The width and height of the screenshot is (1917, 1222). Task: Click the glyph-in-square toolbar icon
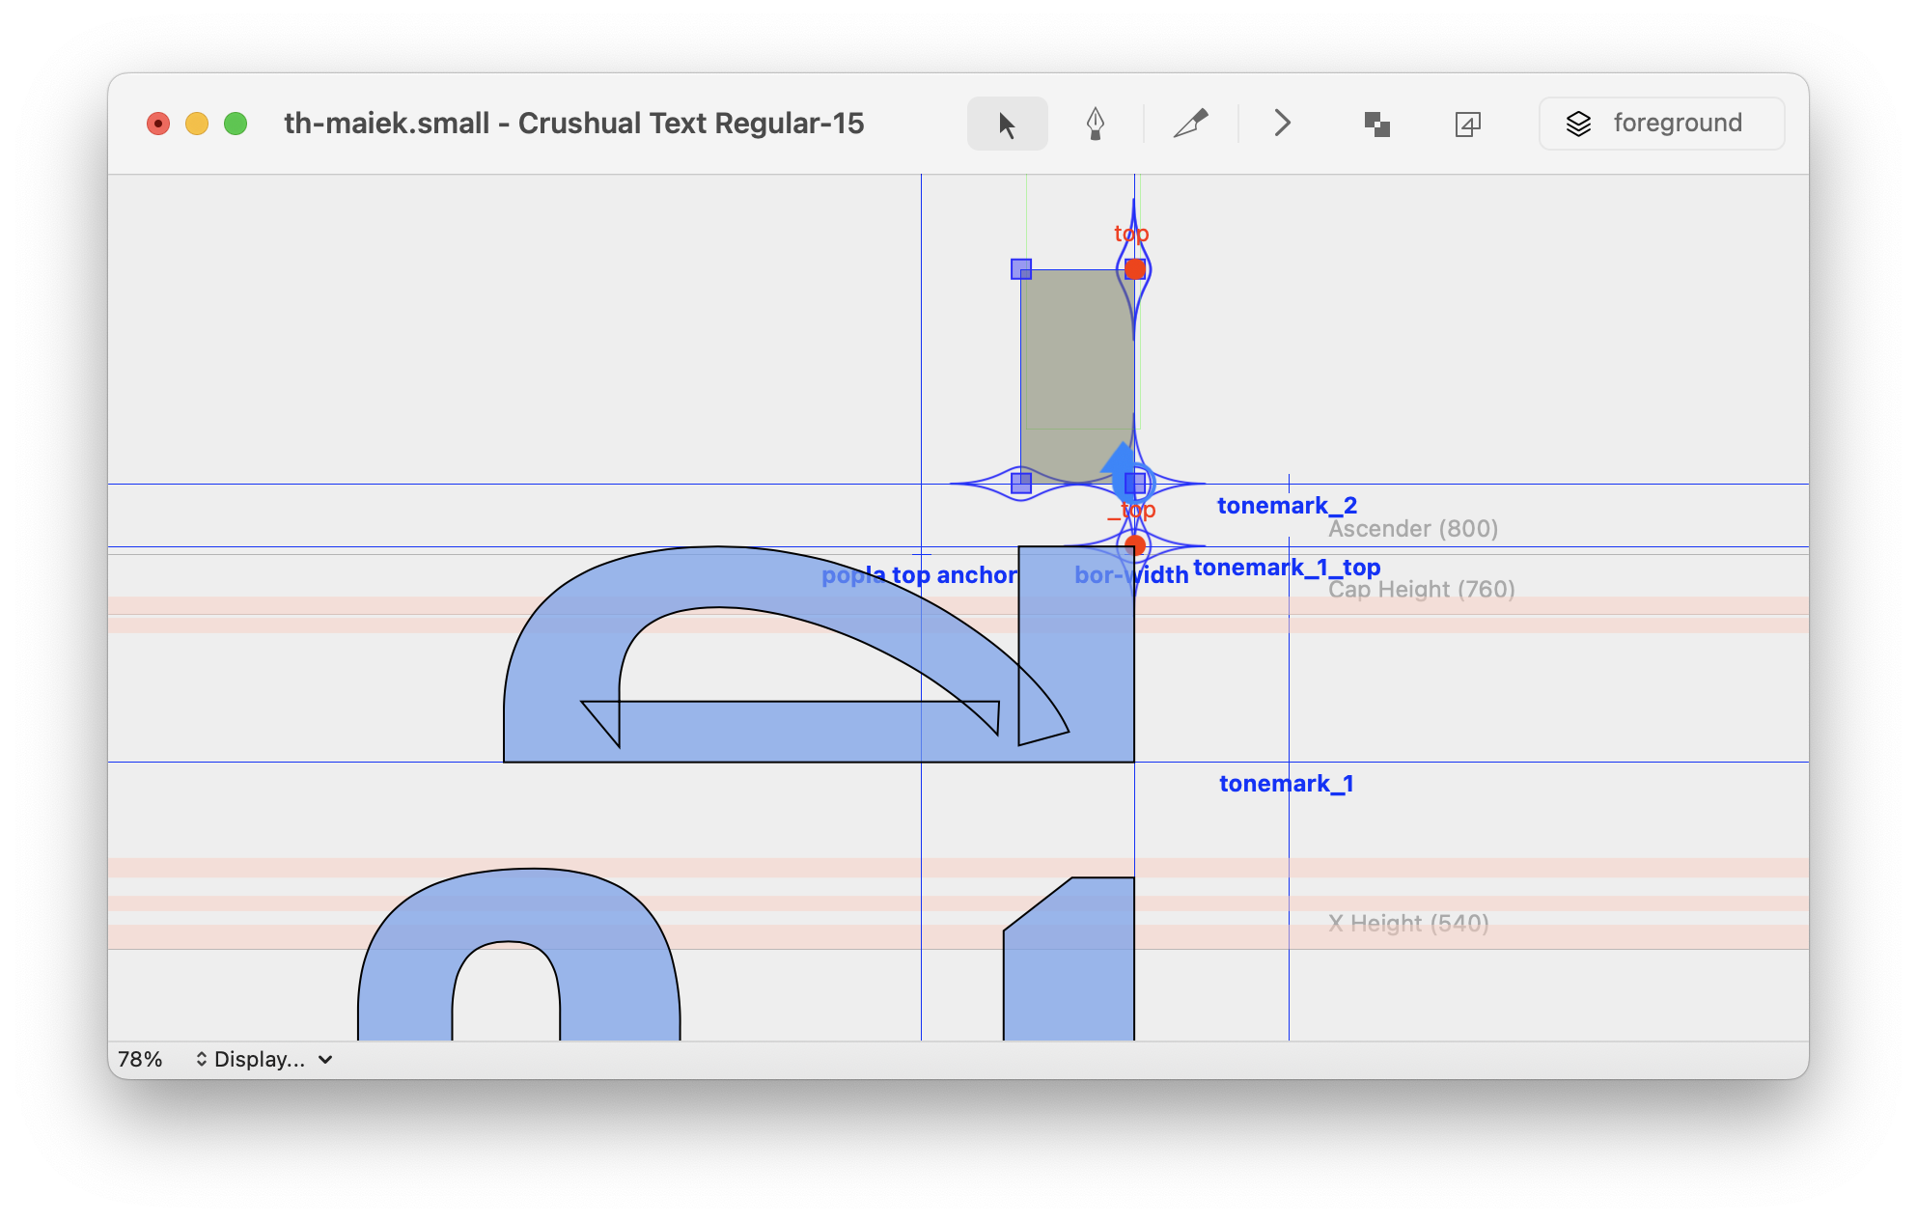point(1467,124)
